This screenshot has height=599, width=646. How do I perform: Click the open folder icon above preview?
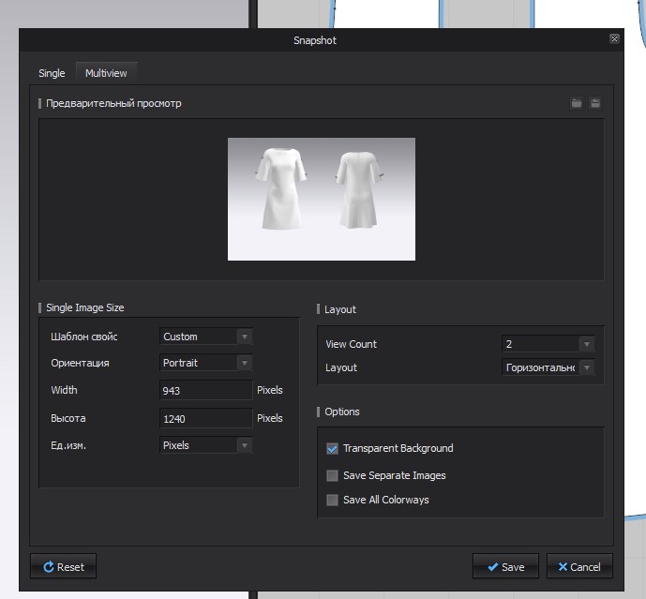pyautogui.click(x=577, y=103)
